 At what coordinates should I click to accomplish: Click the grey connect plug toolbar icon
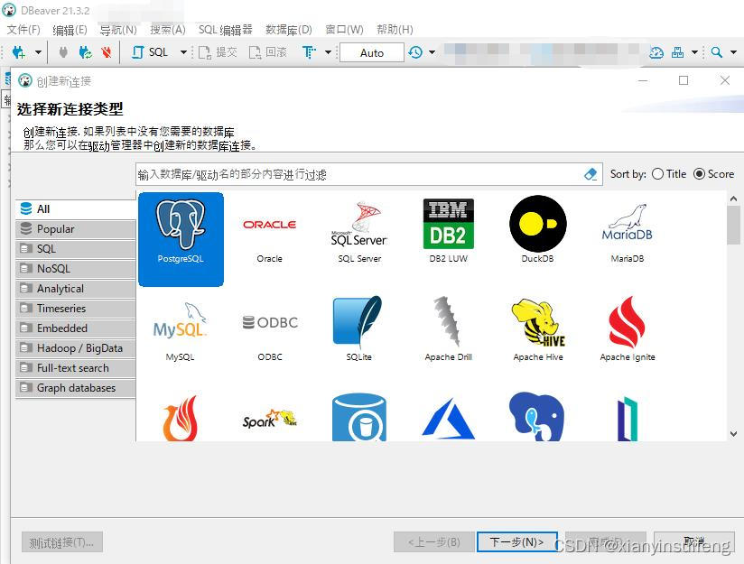click(63, 52)
